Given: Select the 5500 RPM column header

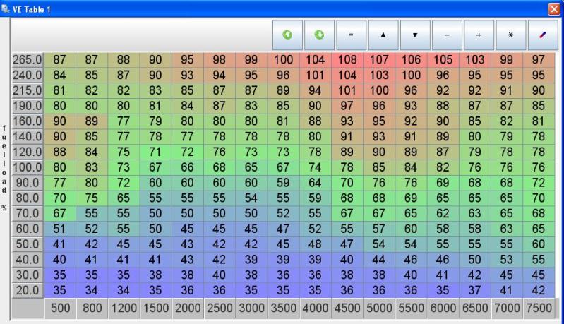Looking at the screenshot, I should tap(411, 308).
